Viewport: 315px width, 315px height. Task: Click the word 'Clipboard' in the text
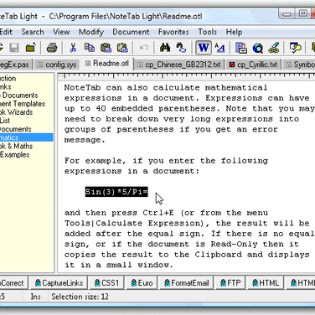coord(219,255)
